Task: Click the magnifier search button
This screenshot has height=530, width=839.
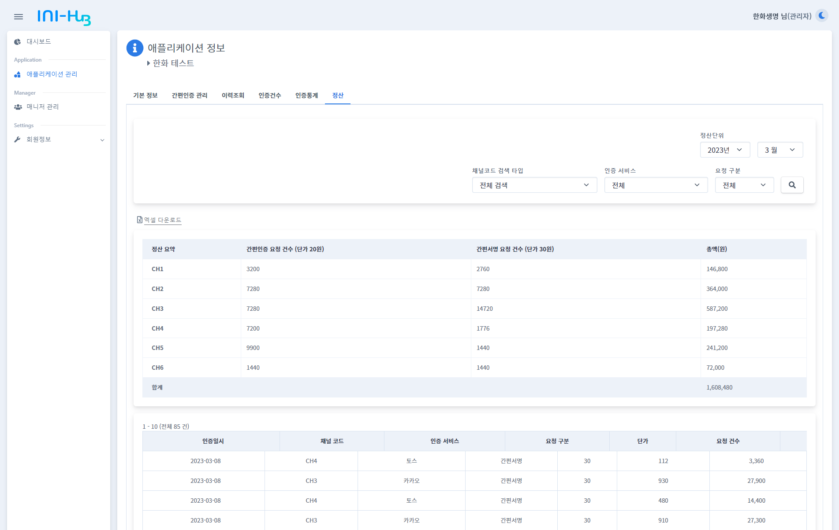Action: pos(792,185)
